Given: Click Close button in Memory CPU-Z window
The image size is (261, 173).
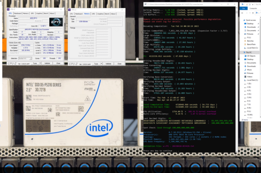Looking at the screenshot, I should pyautogui.click(x=119, y=64).
